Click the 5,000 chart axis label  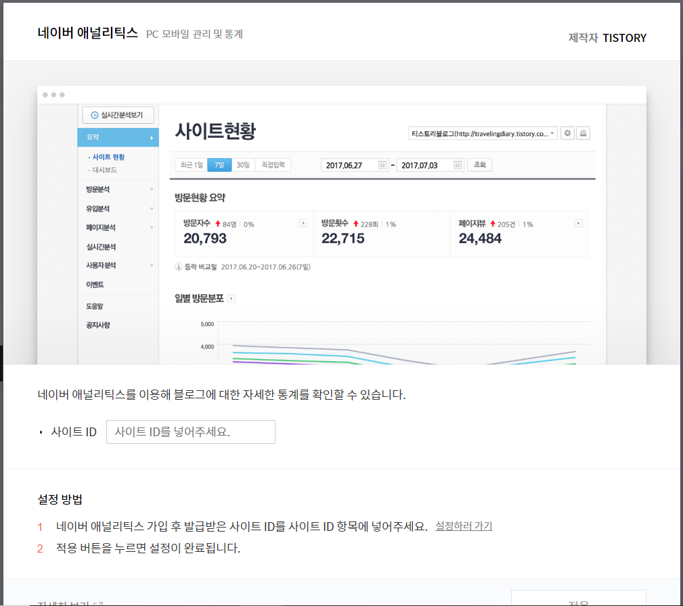[207, 325]
